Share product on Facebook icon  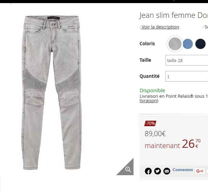point(148,171)
